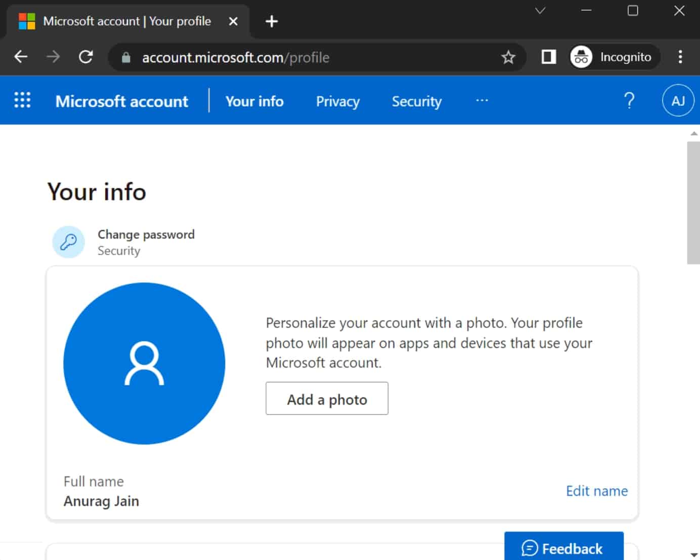Open the Privacy tab

click(x=338, y=101)
